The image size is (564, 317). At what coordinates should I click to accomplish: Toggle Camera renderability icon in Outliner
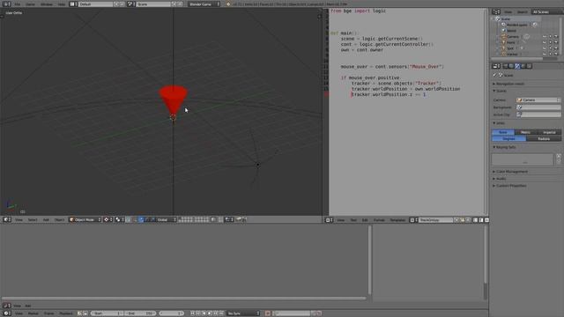coord(556,37)
